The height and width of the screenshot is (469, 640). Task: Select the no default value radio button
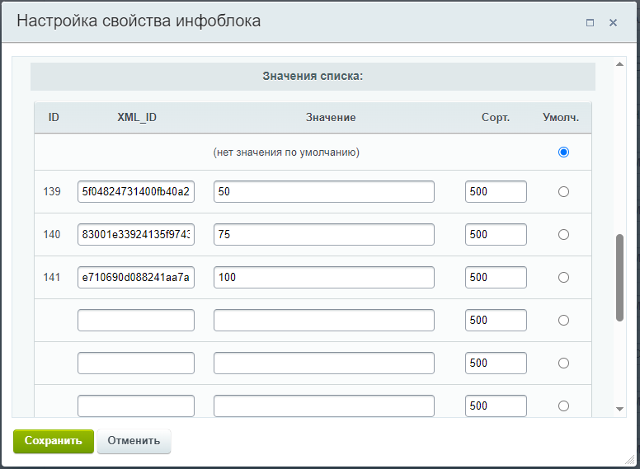563,152
